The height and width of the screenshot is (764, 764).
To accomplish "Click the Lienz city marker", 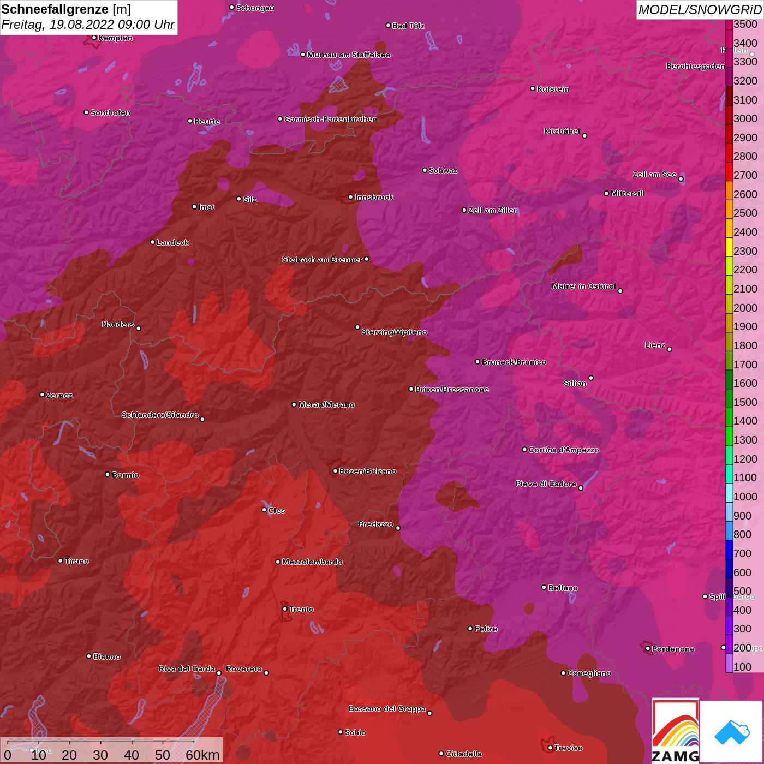I will coord(670,349).
